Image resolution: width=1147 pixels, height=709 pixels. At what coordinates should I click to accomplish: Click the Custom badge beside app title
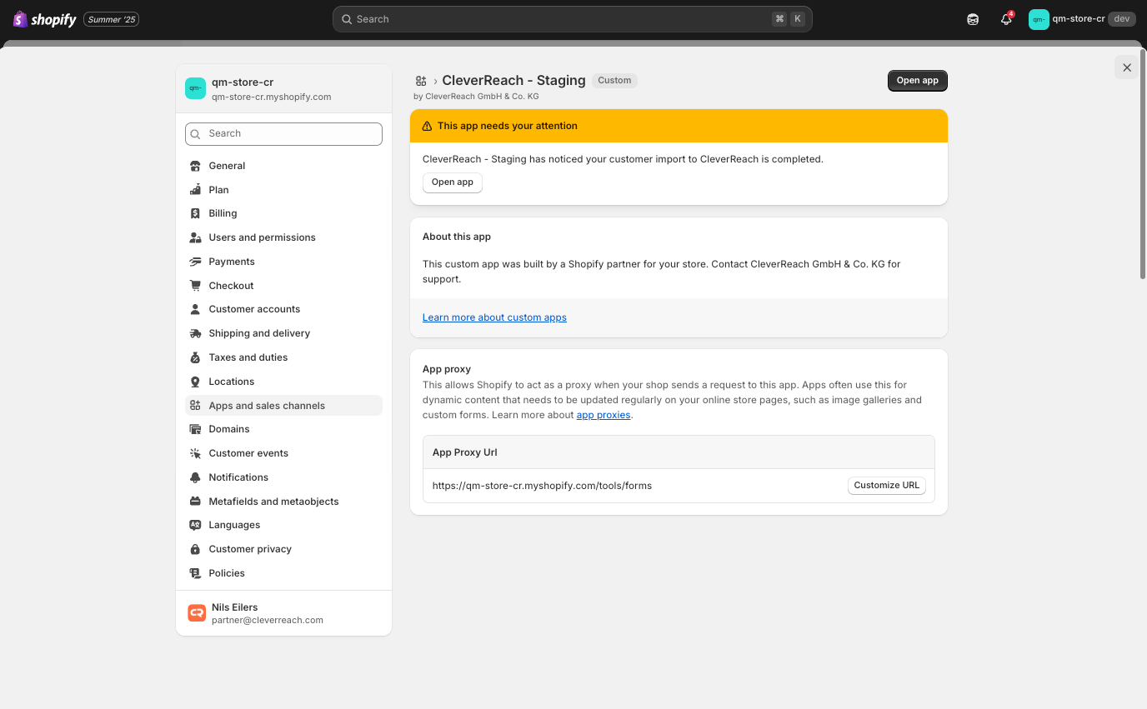[615, 81]
